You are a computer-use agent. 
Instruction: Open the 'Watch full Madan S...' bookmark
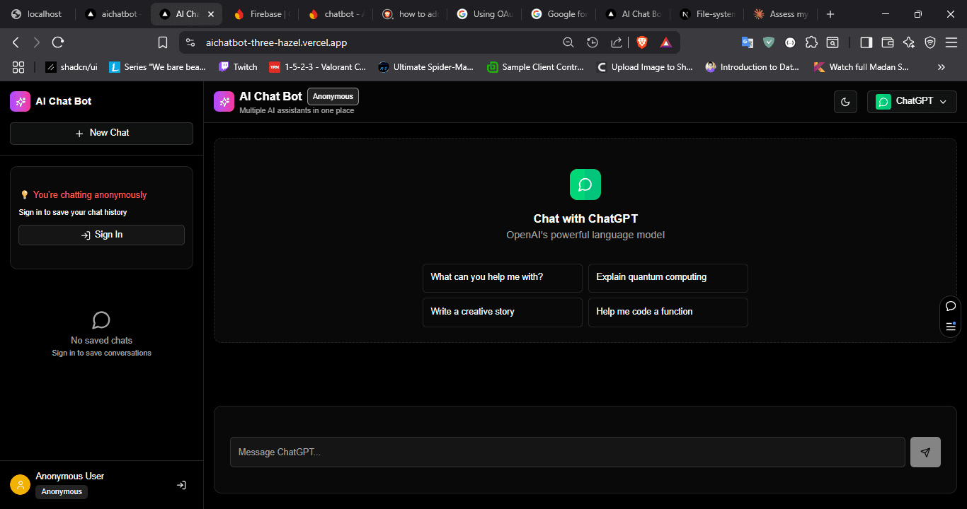pyautogui.click(x=862, y=67)
